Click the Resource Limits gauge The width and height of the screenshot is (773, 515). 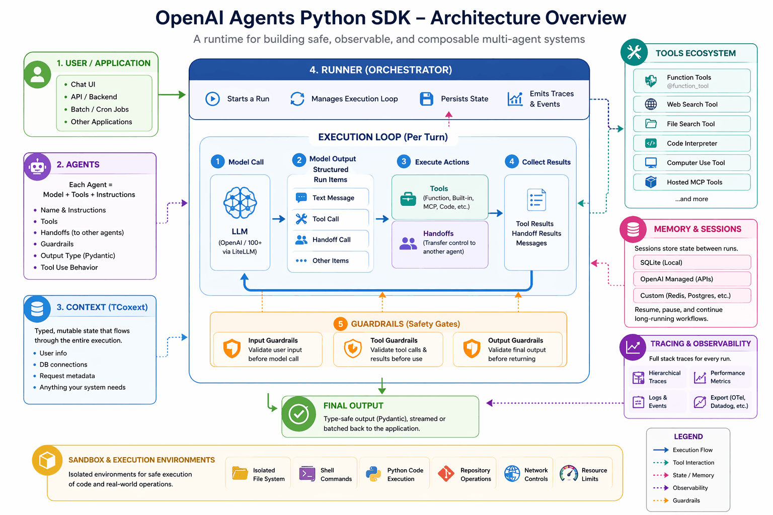coord(569,473)
